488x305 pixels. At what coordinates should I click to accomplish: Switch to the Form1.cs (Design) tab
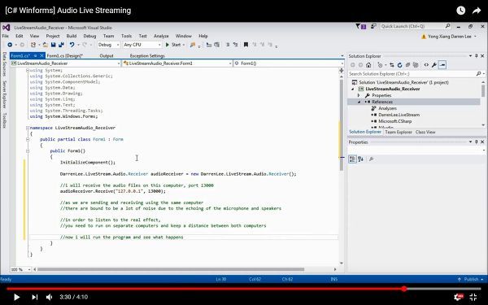[65, 55]
